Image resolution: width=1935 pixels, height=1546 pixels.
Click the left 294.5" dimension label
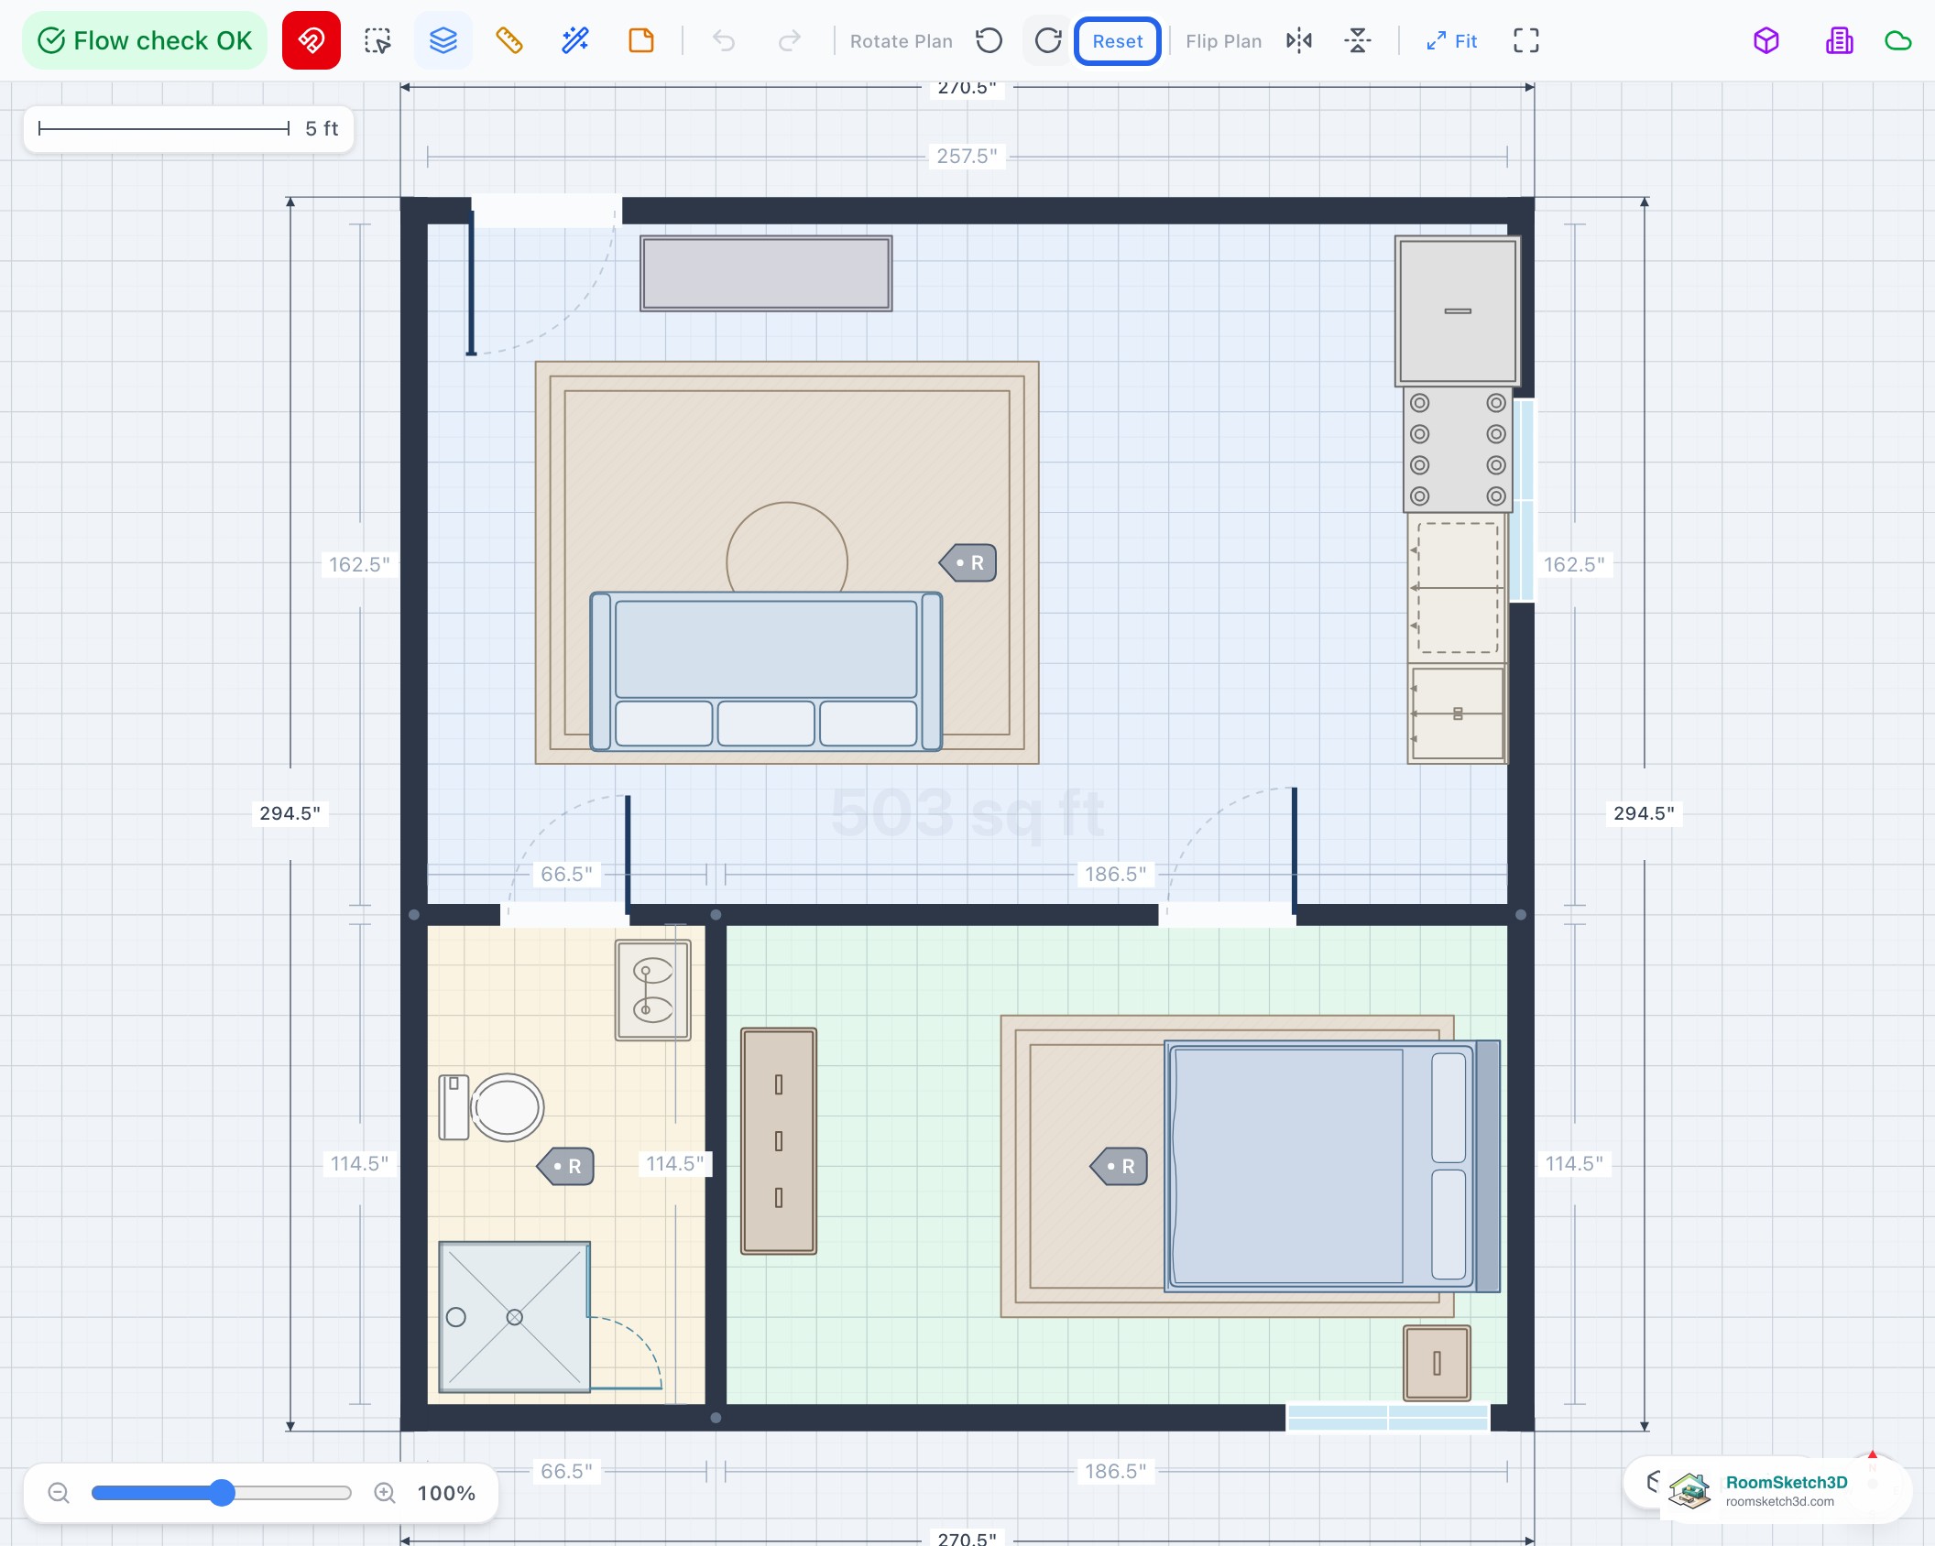point(290,813)
